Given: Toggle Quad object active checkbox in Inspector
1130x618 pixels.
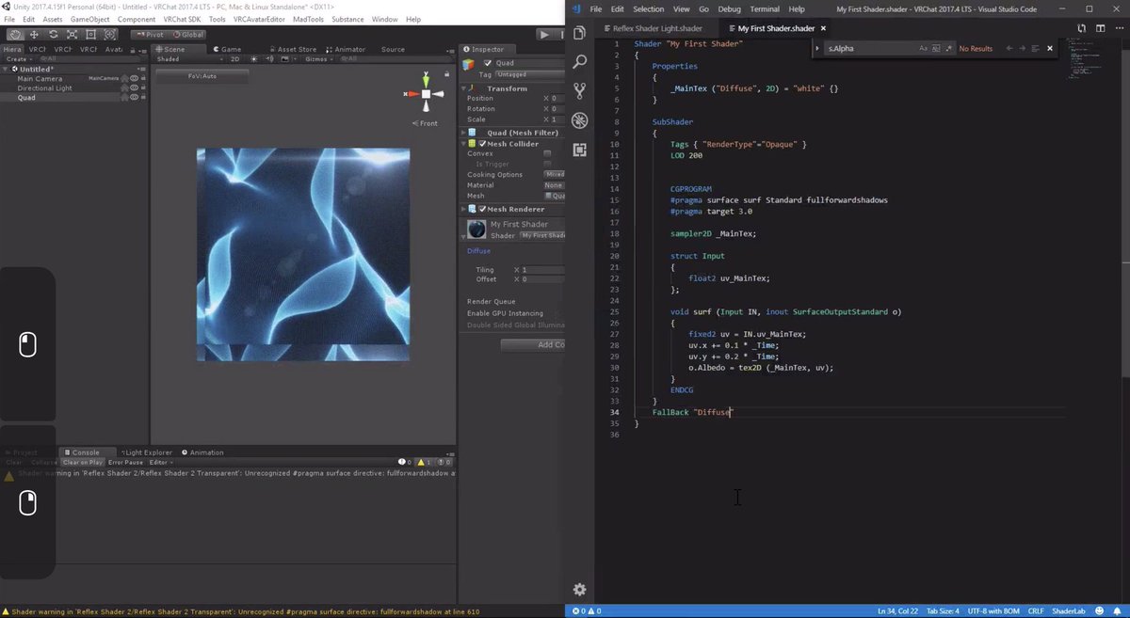Looking at the screenshot, I should coord(487,64).
